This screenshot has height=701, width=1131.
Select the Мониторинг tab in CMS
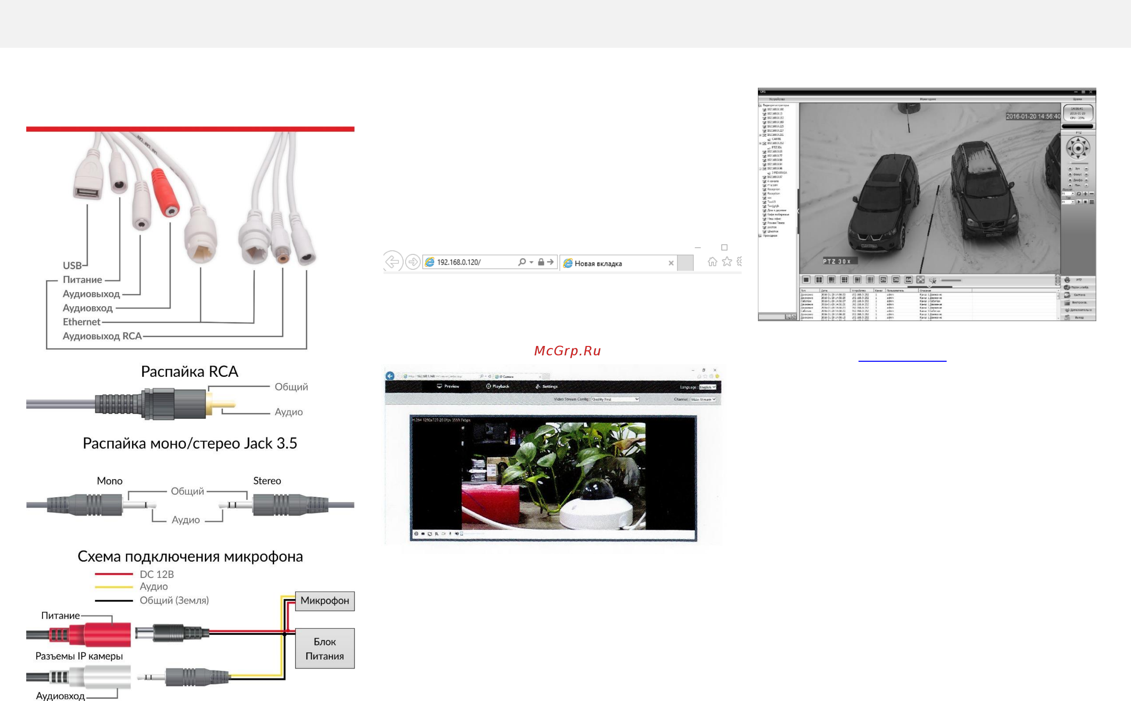point(928,99)
